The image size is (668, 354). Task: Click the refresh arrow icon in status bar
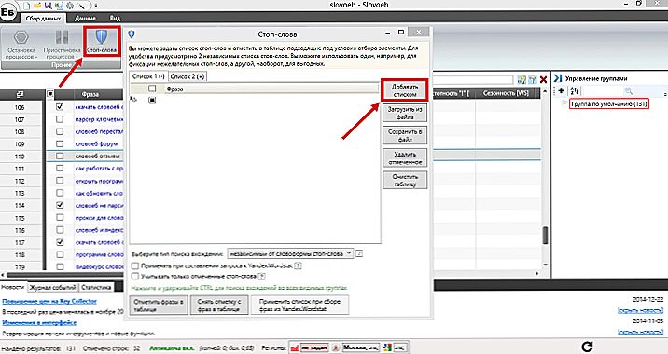587,347
